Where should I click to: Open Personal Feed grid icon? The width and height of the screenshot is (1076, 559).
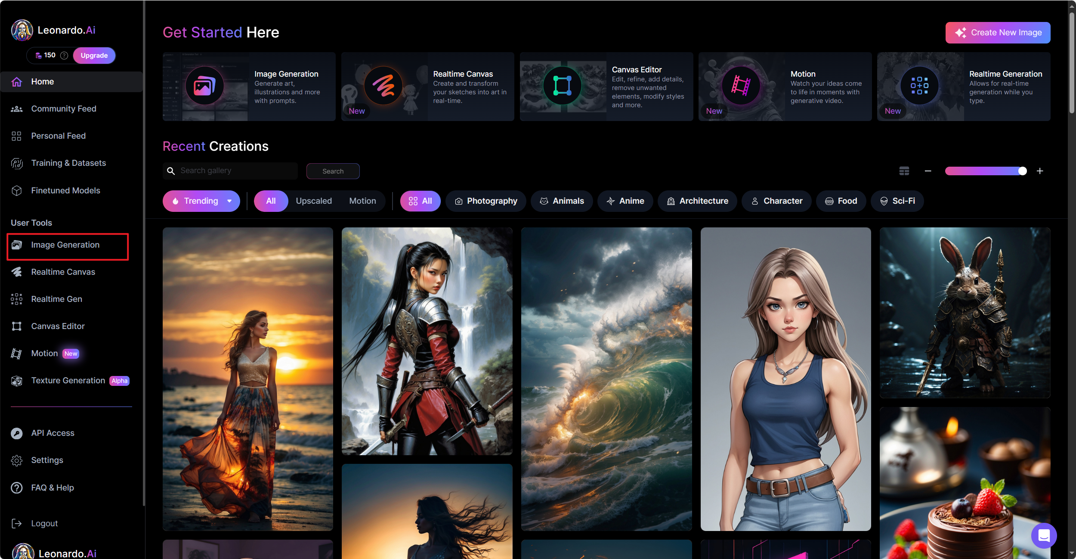point(17,136)
